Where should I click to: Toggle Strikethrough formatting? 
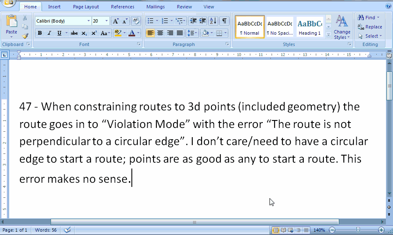coord(74,33)
